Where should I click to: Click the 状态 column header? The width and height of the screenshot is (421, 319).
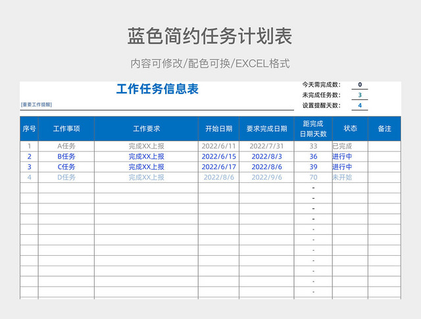[350, 129]
